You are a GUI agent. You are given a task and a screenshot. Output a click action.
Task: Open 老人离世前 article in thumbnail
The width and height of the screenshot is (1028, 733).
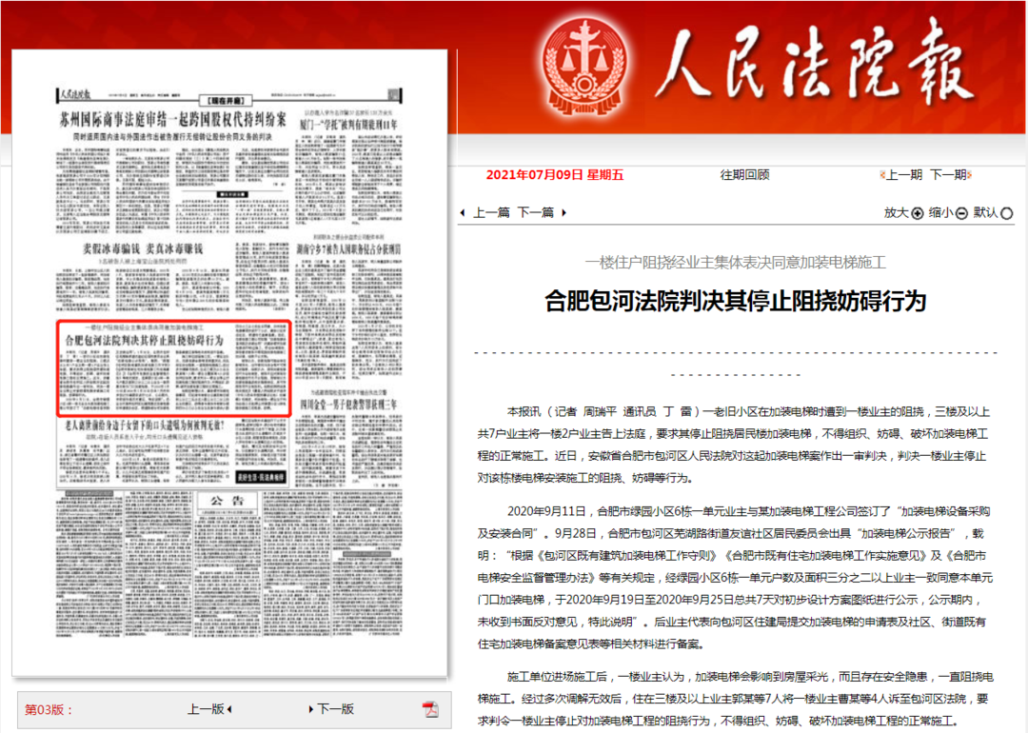[x=145, y=426]
